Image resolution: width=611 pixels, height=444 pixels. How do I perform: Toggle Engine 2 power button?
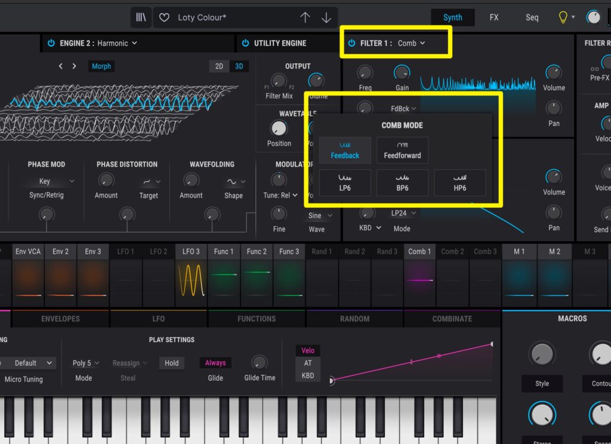pos(51,43)
